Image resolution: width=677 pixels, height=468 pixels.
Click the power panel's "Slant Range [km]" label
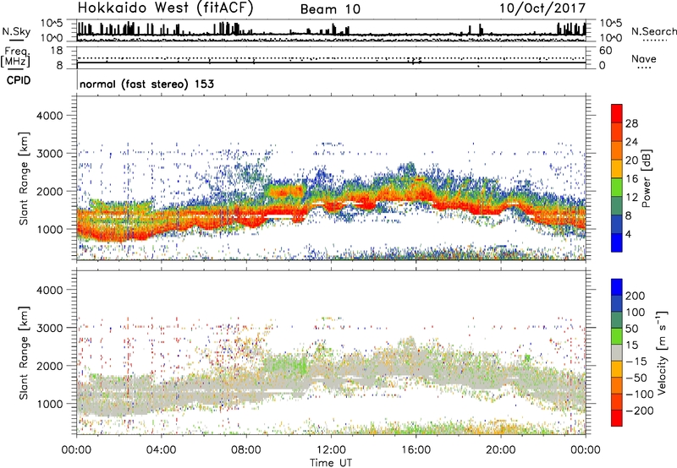pyautogui.click(x=24, y=178)
